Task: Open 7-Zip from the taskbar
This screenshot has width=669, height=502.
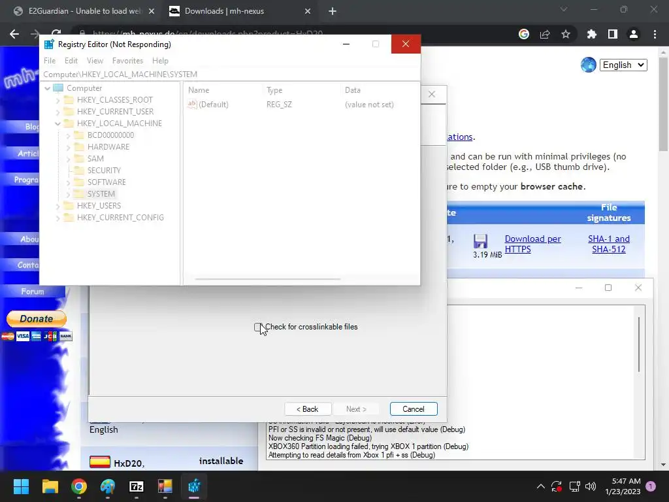Action: coord(137,486)
